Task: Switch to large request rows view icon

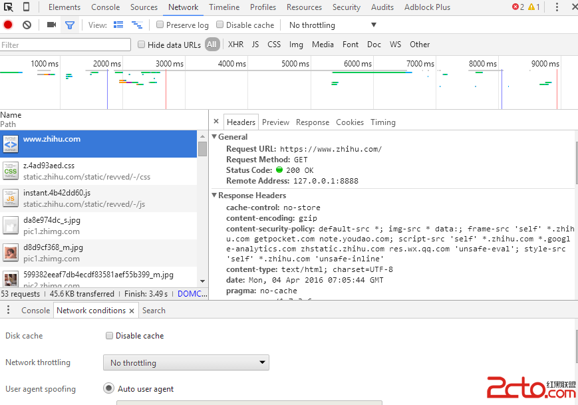Action: (x=118, y=25)
